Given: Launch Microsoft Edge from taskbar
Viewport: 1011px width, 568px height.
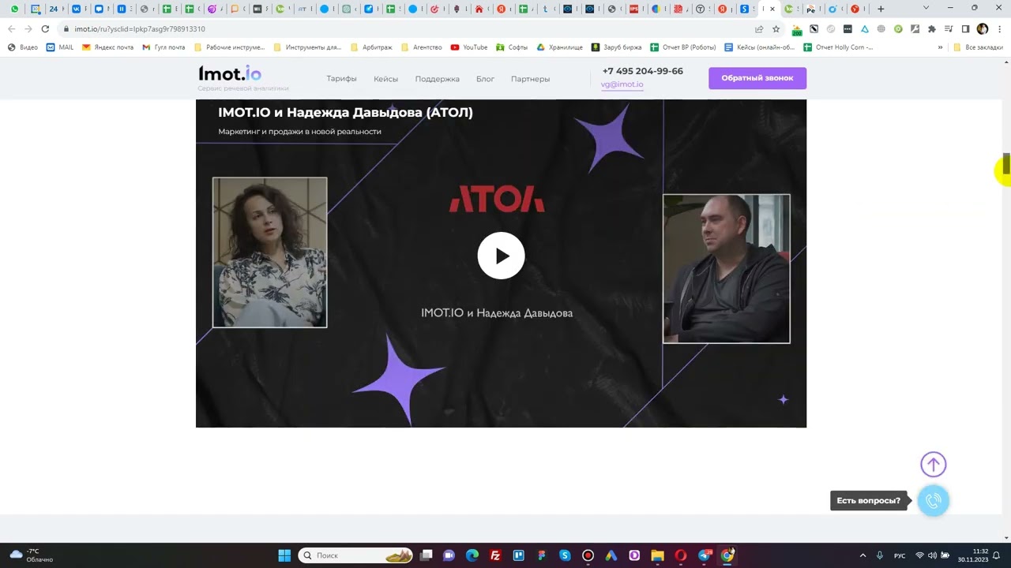Looking at the screenshot, I should click(x=472, y=555).
